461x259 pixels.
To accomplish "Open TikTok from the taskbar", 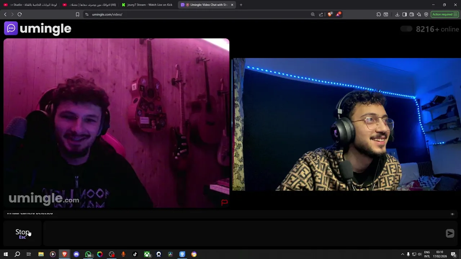I will [x=135, y=254].
